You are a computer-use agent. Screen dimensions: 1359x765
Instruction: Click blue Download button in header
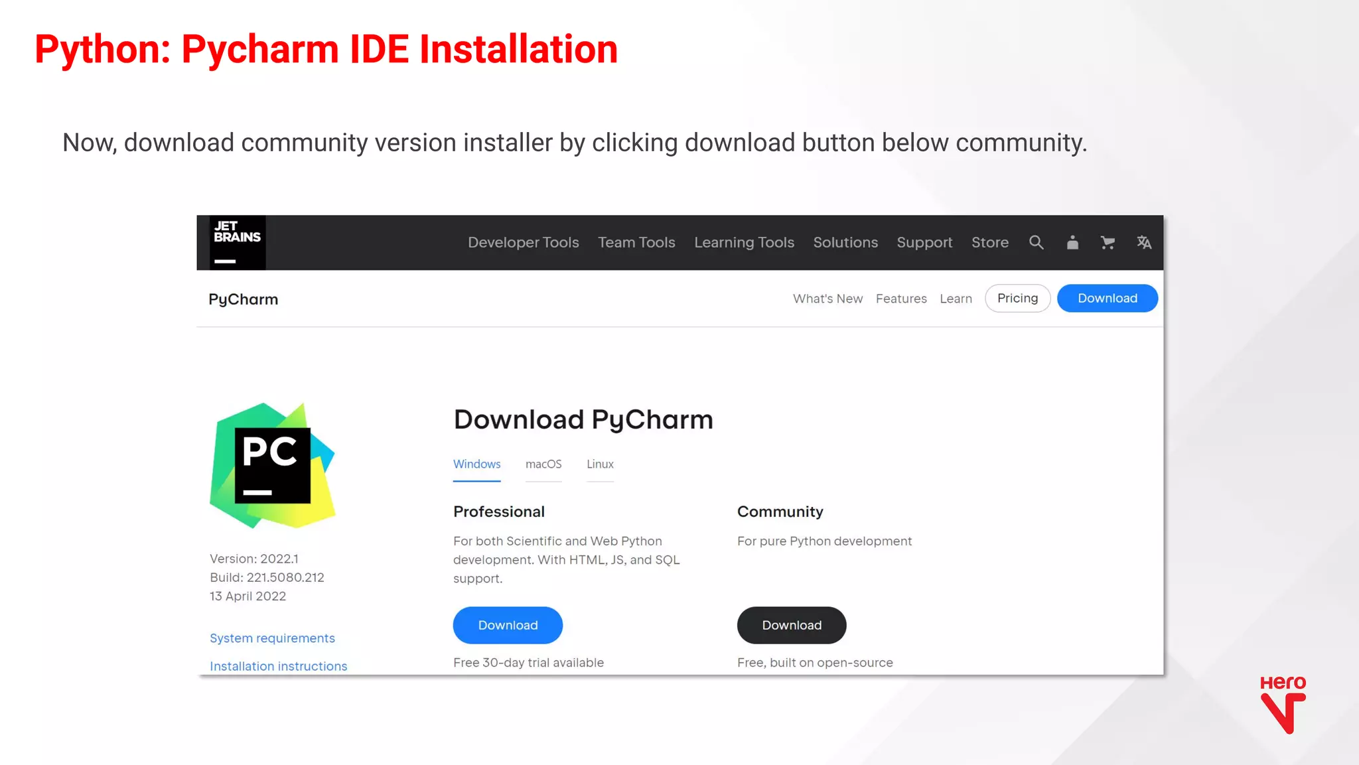point(1108,299)
